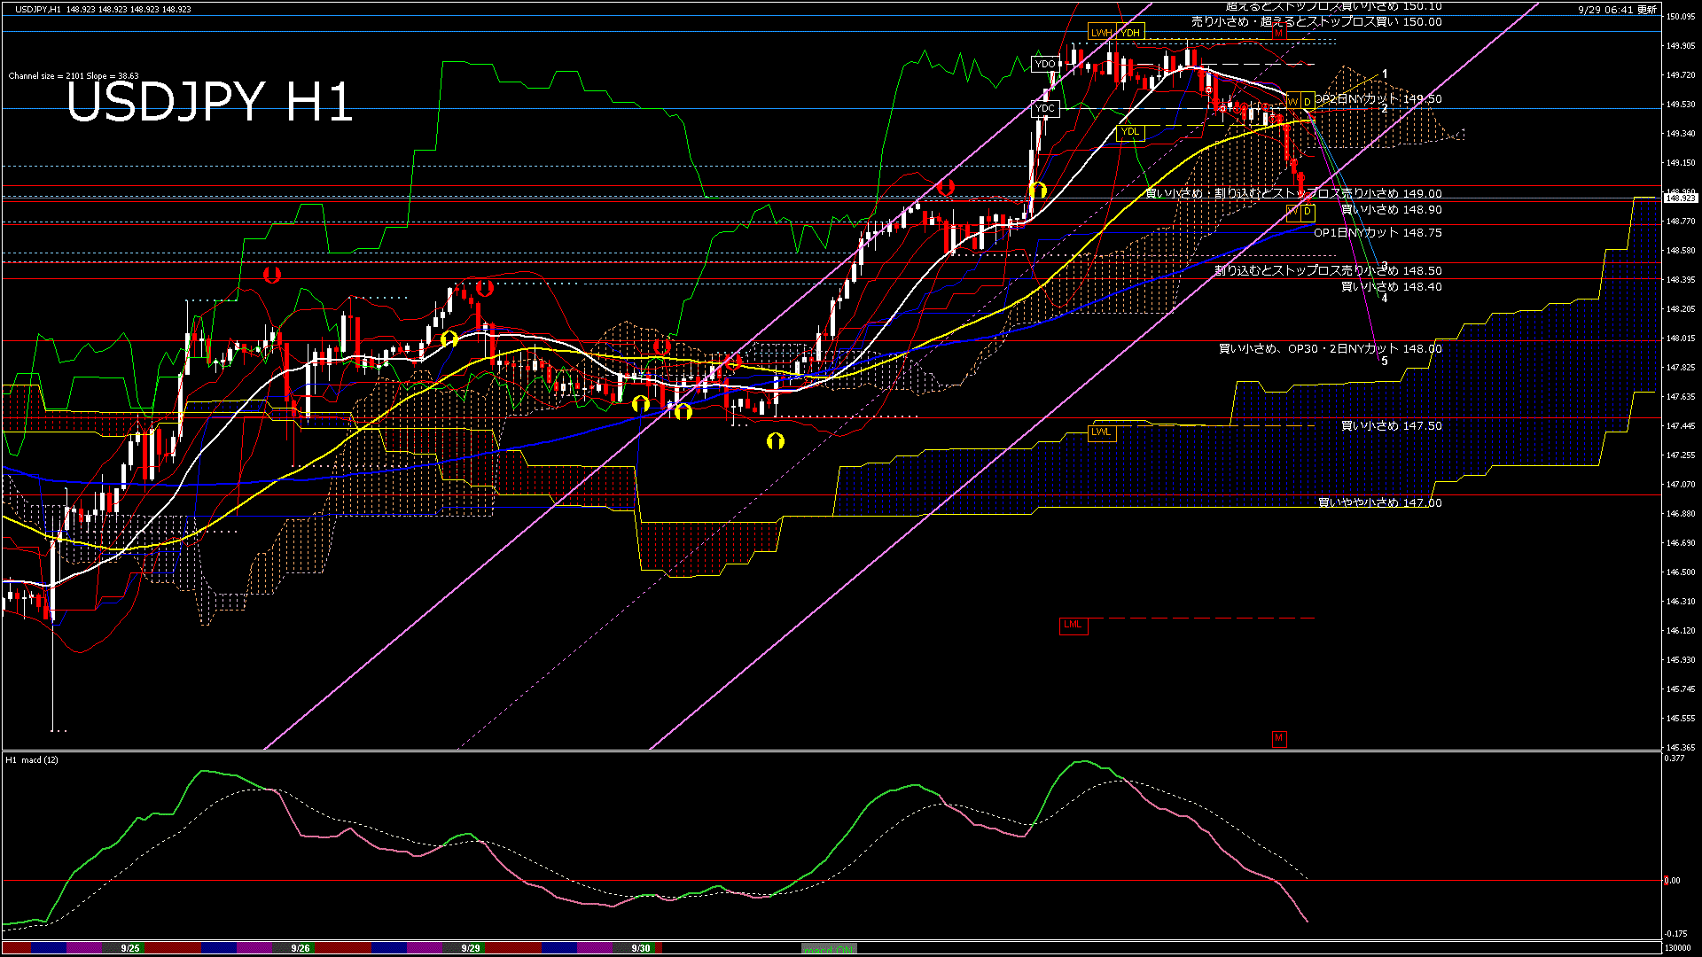1702x957 pixels.
Task: Click the USDJPY,H1 symbol header text
Action: 37,9
